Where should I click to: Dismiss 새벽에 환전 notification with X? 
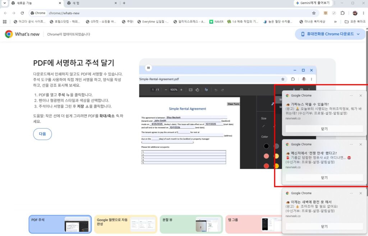click(x=361, y=193)
